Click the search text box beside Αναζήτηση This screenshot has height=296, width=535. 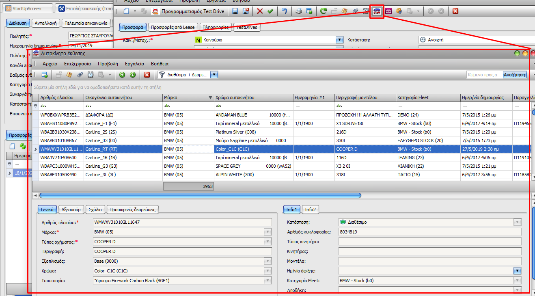click(484, 75)
